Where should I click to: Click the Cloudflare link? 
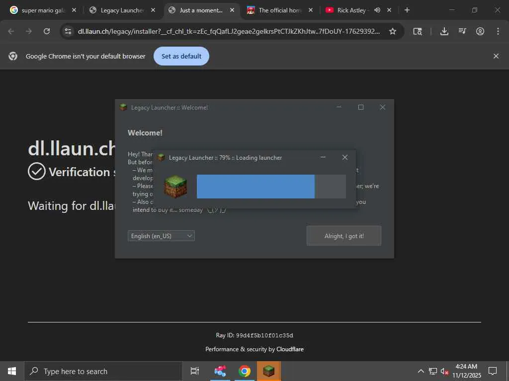pyautogui.click(x=290, y=349)
